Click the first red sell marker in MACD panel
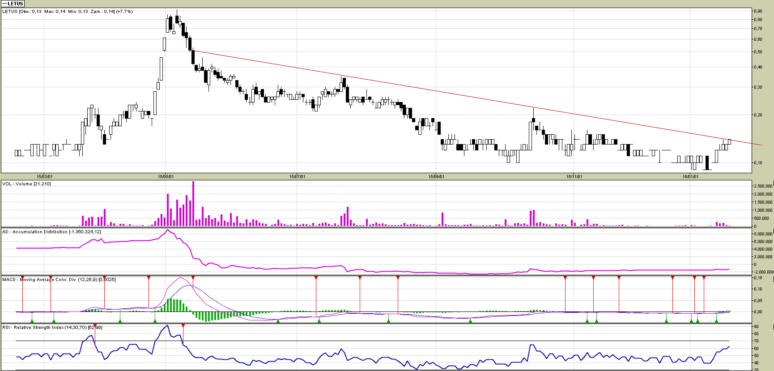This screenshot has width=774, height=371. click(x=22, y=278)
